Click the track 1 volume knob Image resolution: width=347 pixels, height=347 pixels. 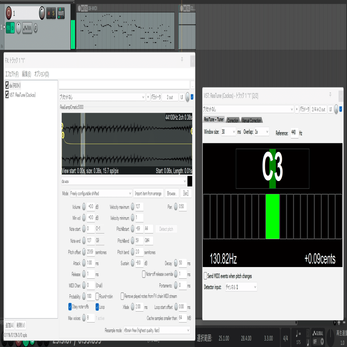(42, 13)
